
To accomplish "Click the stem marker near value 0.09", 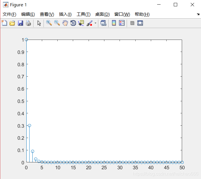I will [x=33, y=151].
